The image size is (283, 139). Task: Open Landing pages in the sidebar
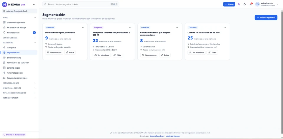19,68
